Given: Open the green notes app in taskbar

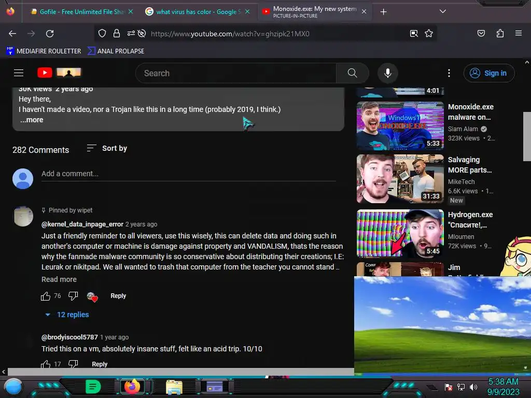Looking at the screenshot, I should 93,387.
